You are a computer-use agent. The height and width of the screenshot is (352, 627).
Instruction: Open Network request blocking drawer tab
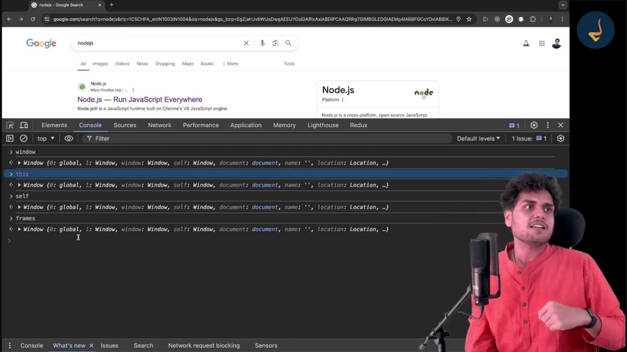point(204,345)
